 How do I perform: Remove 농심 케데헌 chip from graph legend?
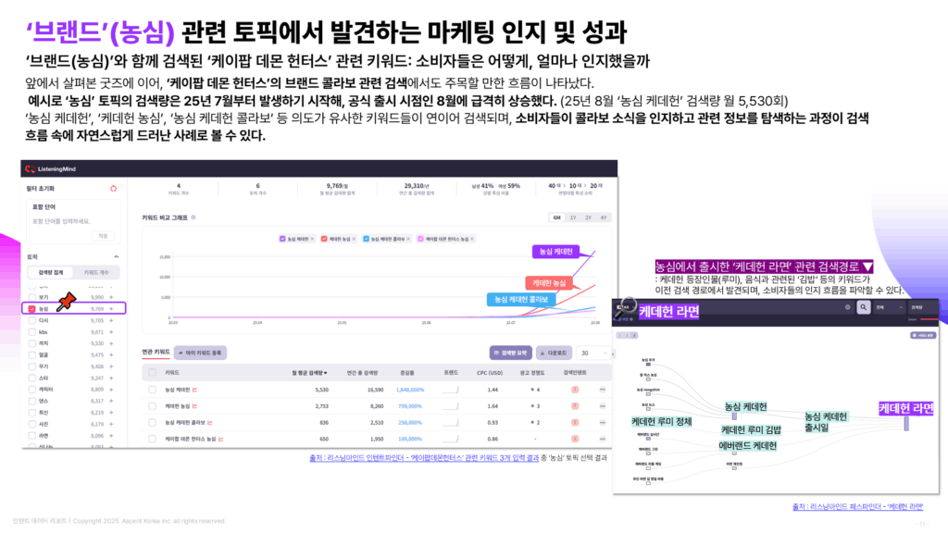313,239
